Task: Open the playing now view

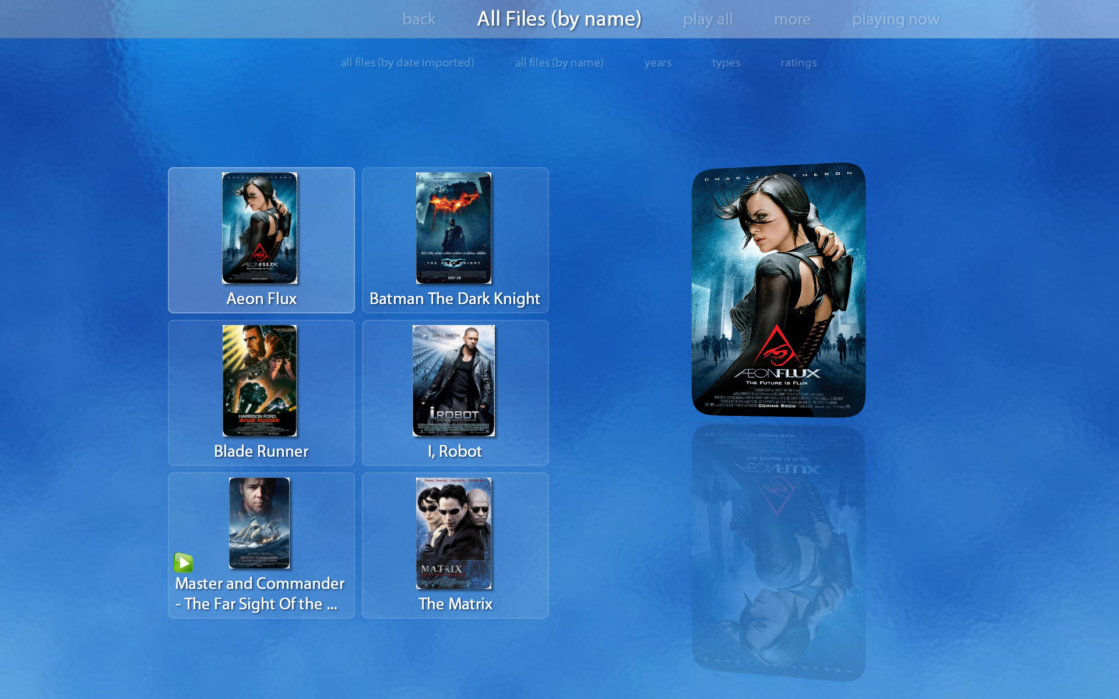Action: pyautogui.click(x=896, y=19)
